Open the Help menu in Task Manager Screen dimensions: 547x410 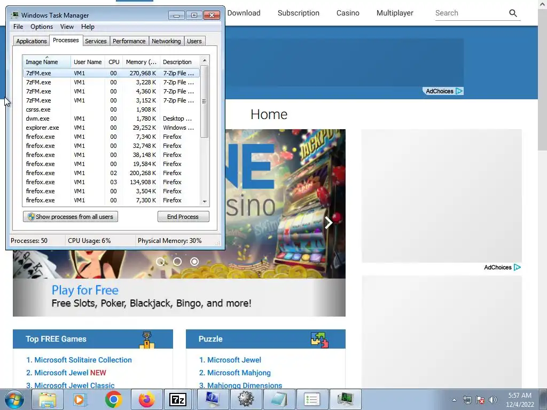[x=88, y=27]
